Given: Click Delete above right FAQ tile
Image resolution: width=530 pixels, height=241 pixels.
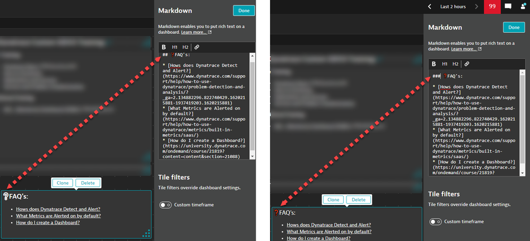Looking at the screenshot, I should tap(359, 200).
